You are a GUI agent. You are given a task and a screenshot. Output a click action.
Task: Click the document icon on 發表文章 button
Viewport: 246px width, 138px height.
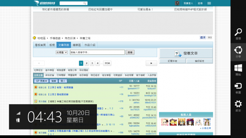[178, 54]
